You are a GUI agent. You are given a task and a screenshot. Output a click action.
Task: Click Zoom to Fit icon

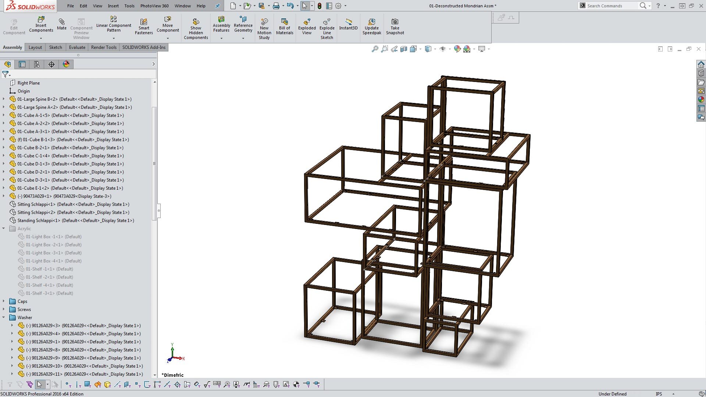[x=375, y=49]
